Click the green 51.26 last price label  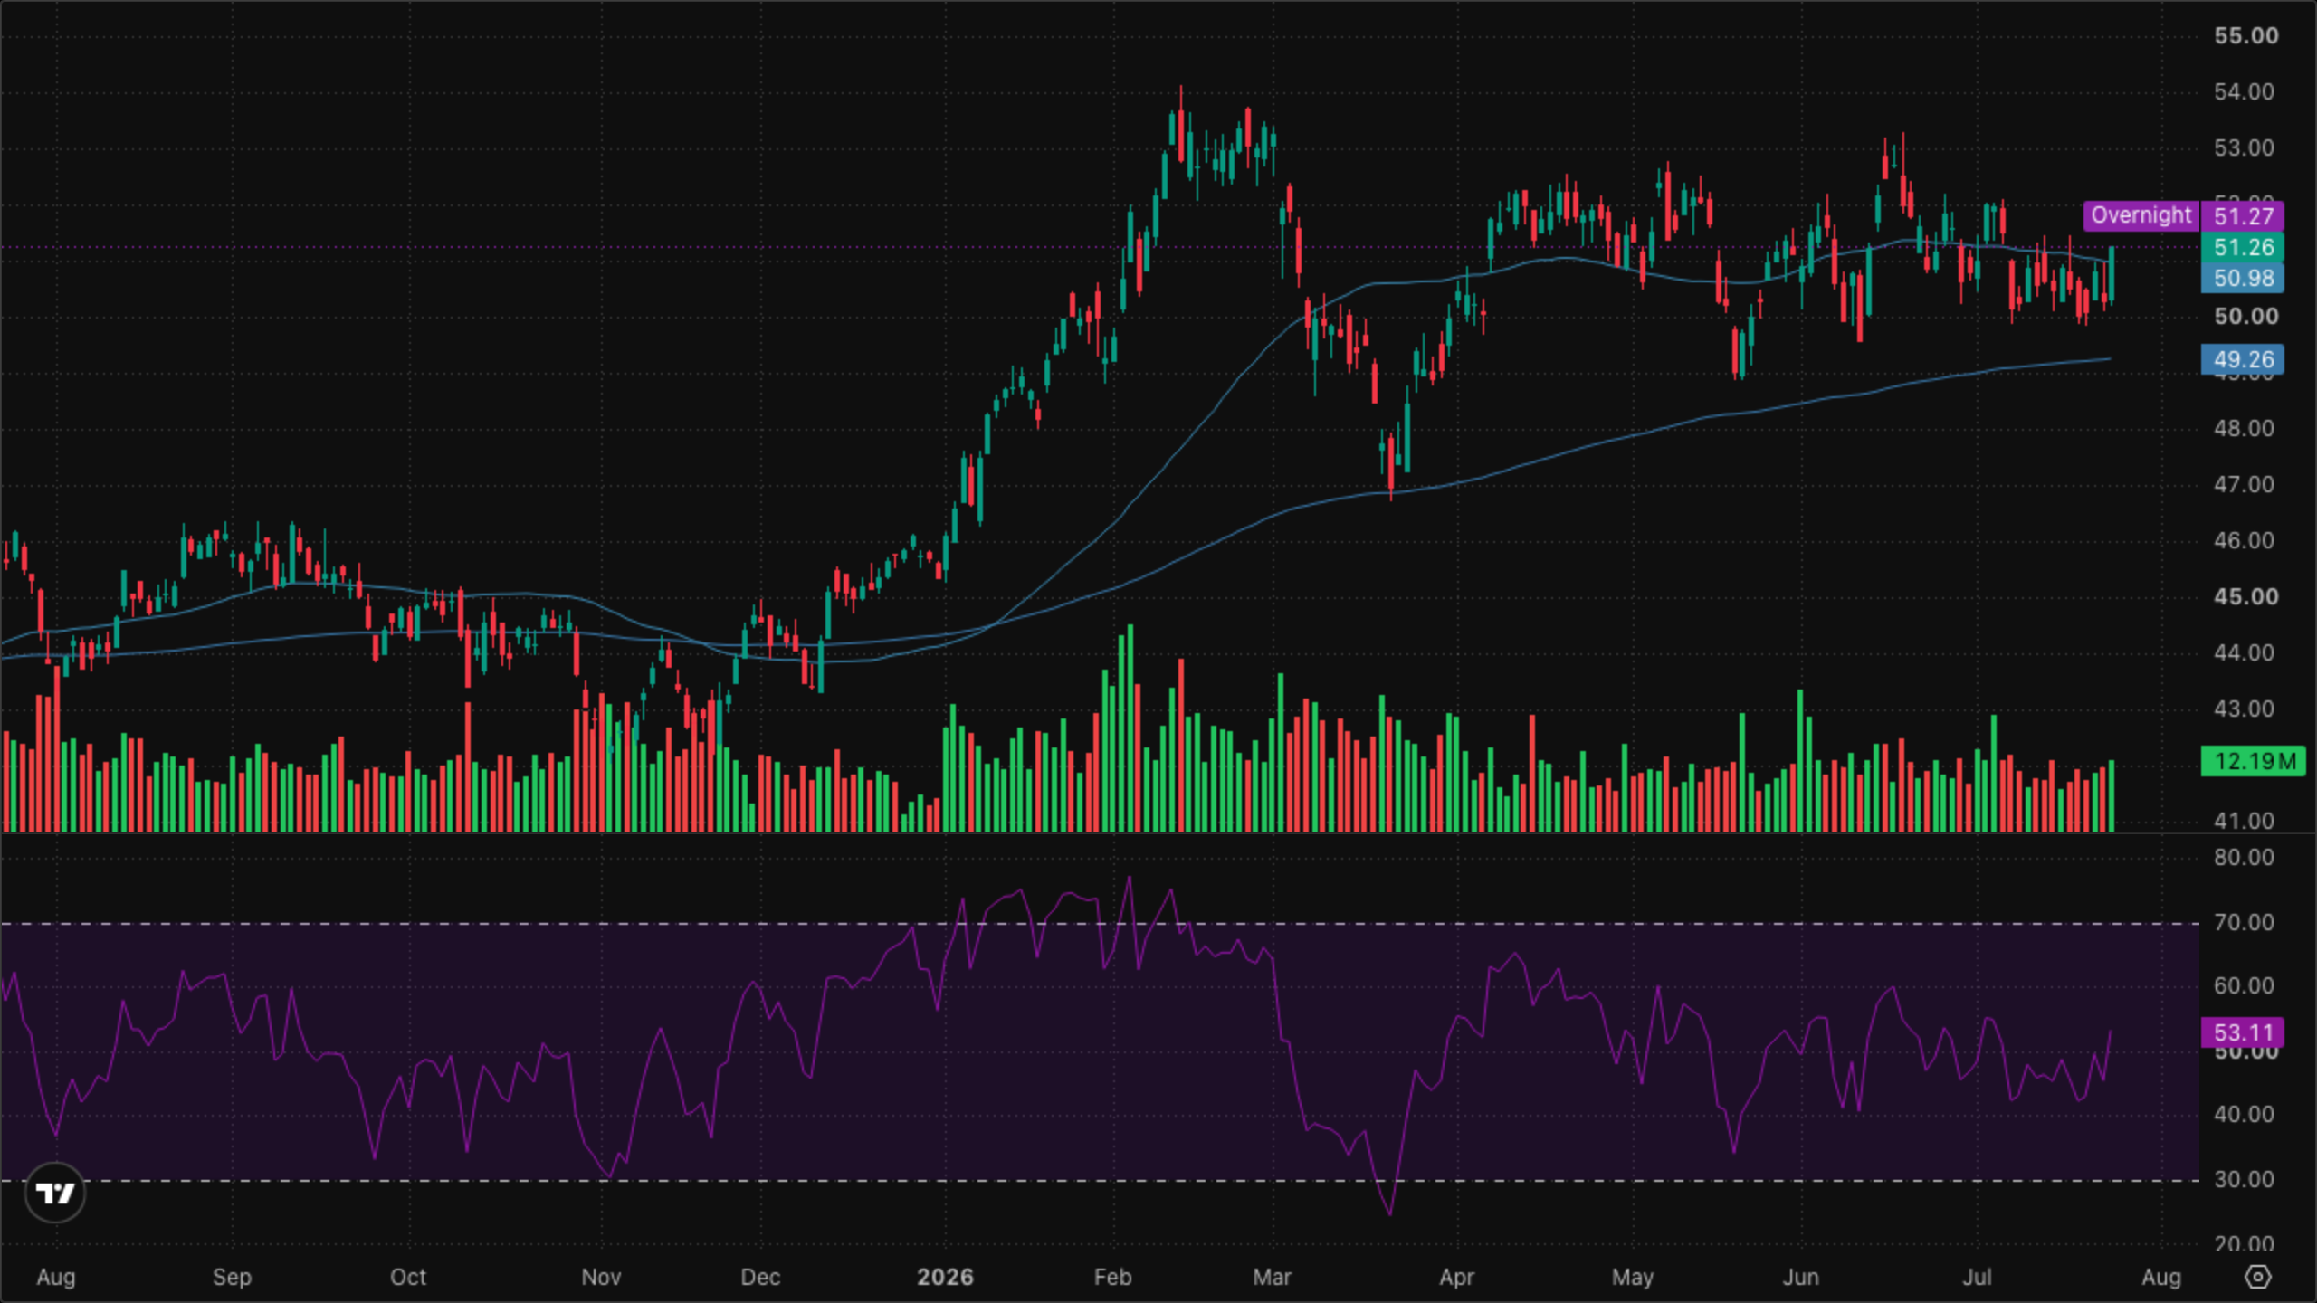2243,247
